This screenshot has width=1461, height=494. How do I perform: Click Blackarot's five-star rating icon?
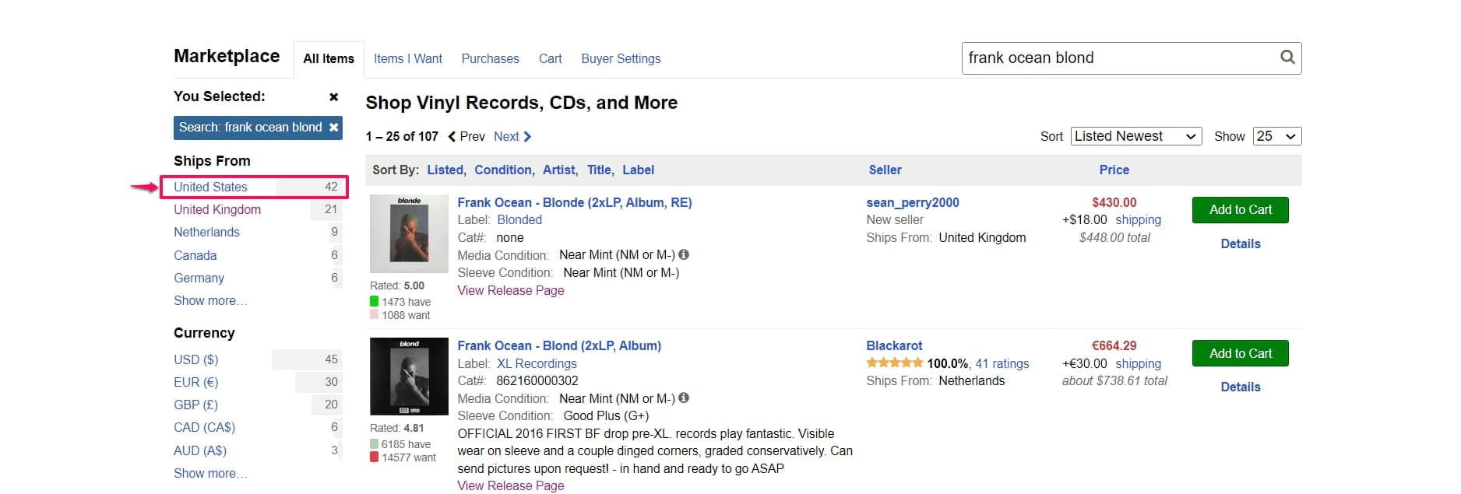coord(896,363)
